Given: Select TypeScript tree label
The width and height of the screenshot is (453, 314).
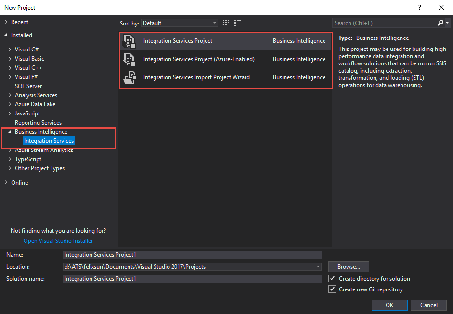Looking at the screenshot, I should point(28,159).
